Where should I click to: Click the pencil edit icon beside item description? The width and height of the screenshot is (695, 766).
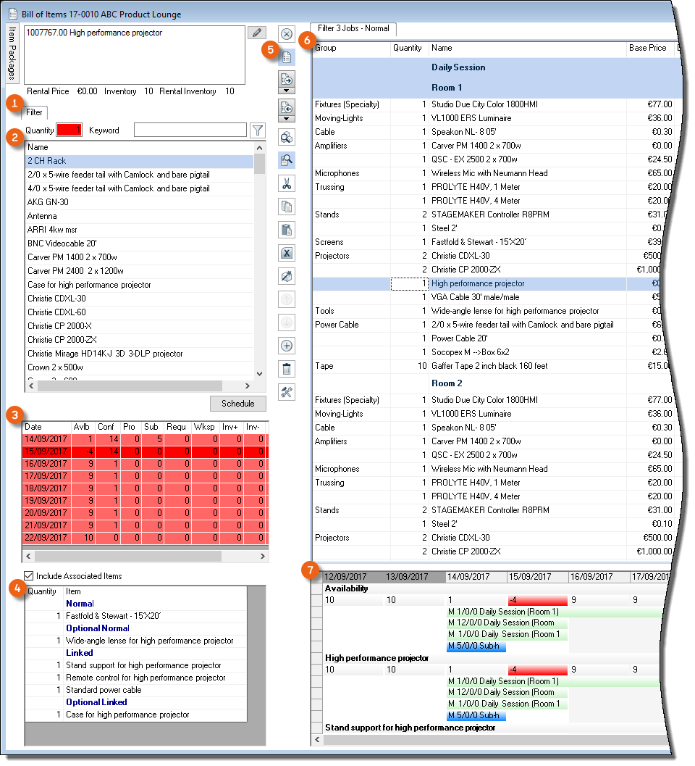[256, 33]
